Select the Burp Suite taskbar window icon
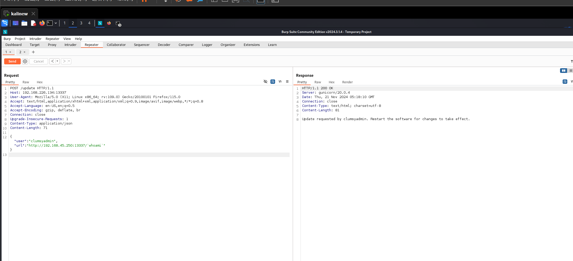 [x=100, y=23]
